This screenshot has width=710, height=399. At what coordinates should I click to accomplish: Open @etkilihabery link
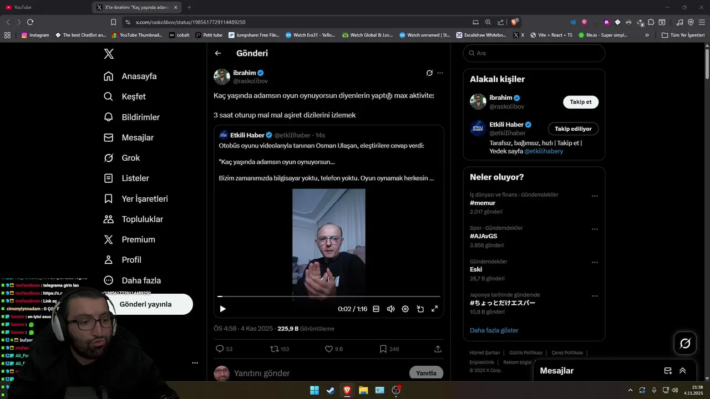click(x=544, y=151)
